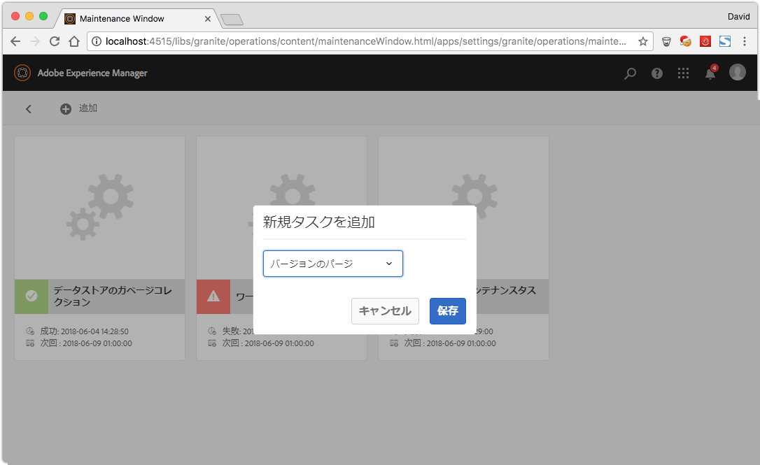Click the キャンセル button
The image size is (760, 465).
coord(385,311)
